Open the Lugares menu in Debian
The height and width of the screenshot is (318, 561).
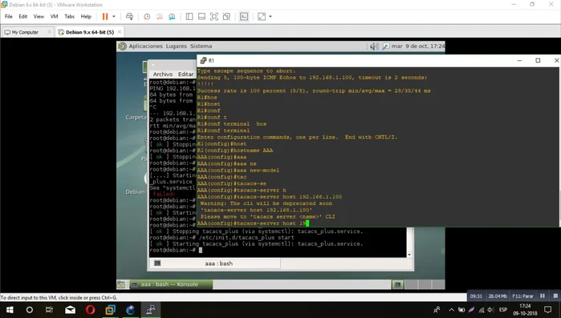177,46
